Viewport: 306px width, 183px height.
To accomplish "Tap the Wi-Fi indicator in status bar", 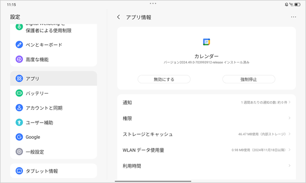I will coord(291,5).
